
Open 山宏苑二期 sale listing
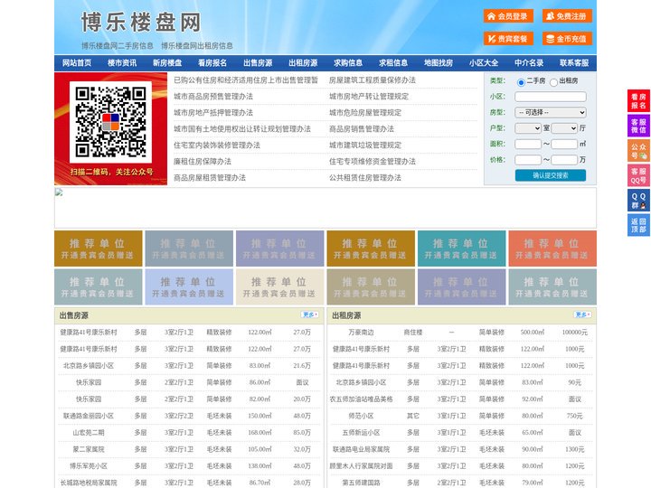89,432
